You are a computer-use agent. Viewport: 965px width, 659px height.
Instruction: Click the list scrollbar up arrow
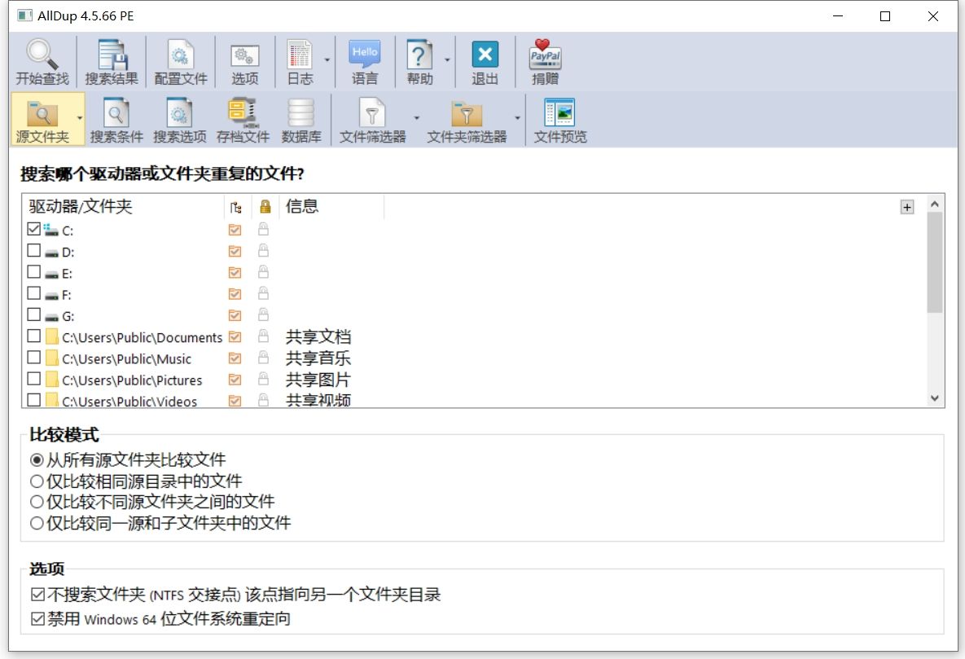(934, 204)
